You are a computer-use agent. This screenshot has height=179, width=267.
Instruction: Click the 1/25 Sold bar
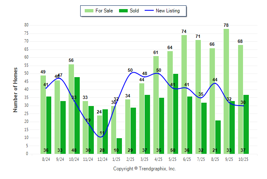click(x=119, y=146)
